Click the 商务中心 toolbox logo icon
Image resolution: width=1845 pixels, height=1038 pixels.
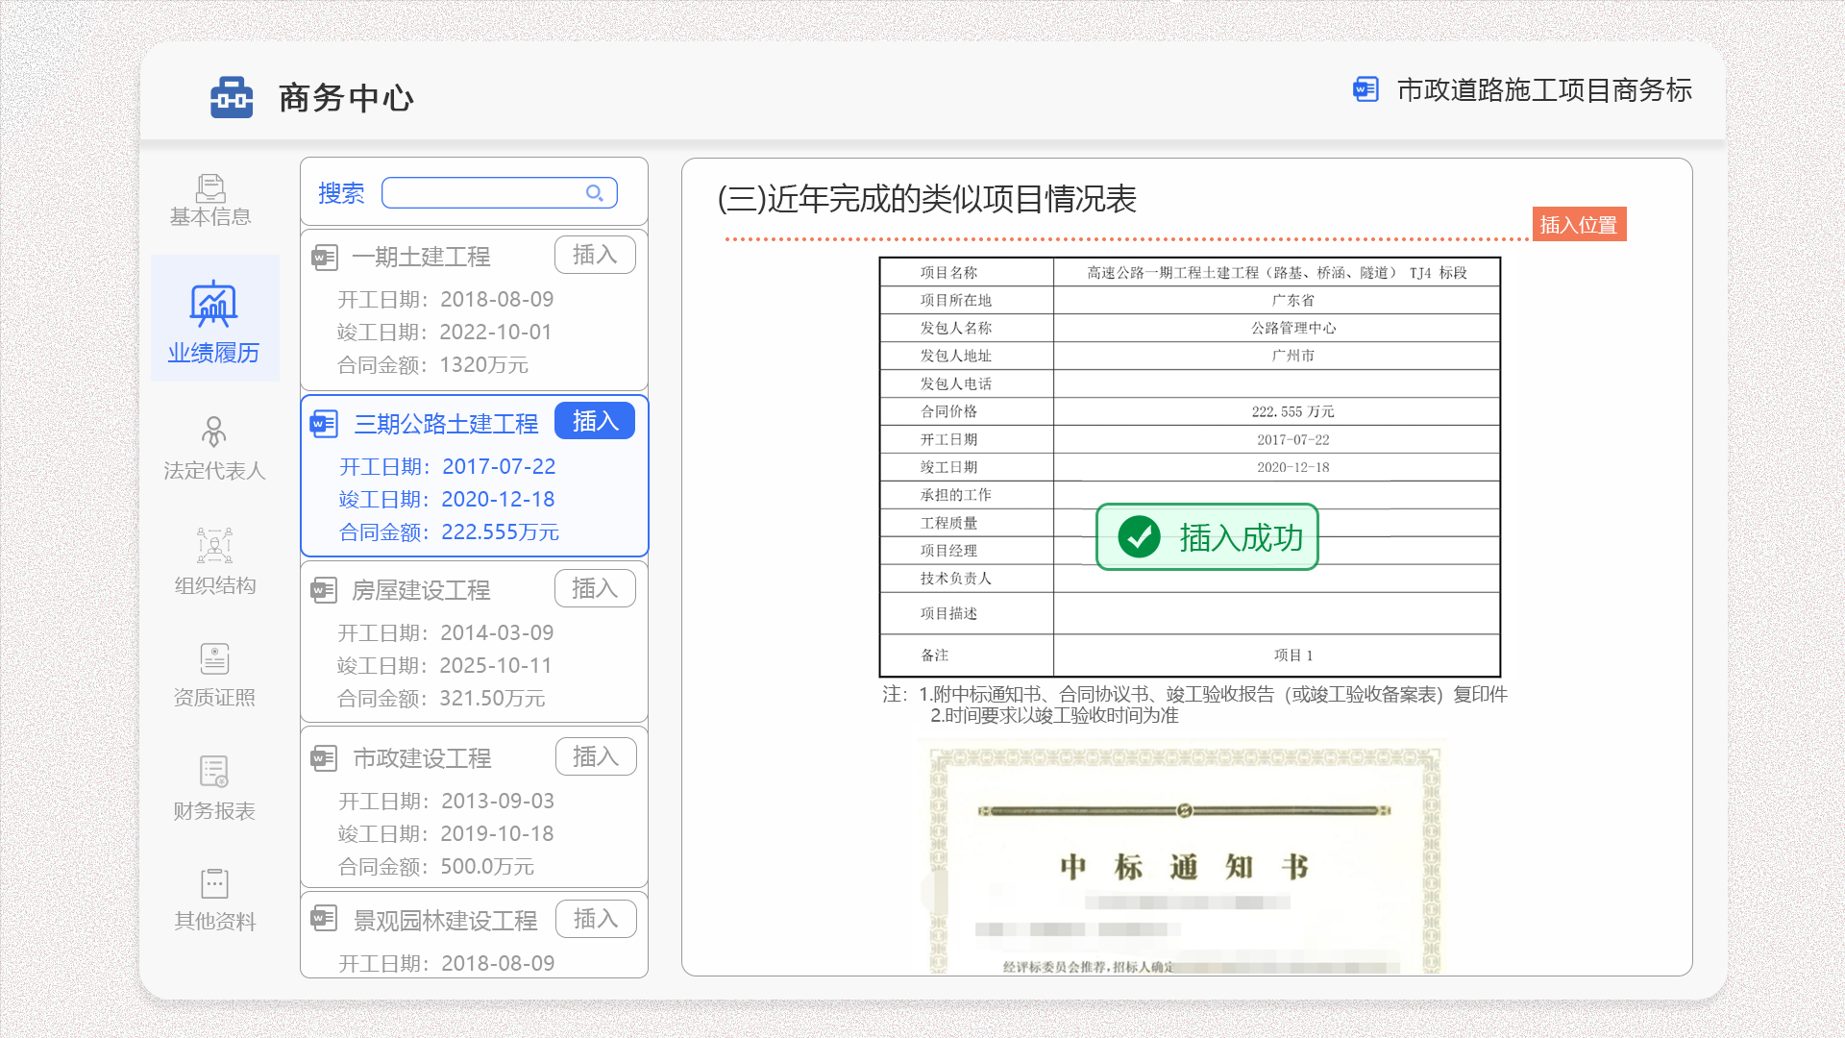[x=232, y=98]
